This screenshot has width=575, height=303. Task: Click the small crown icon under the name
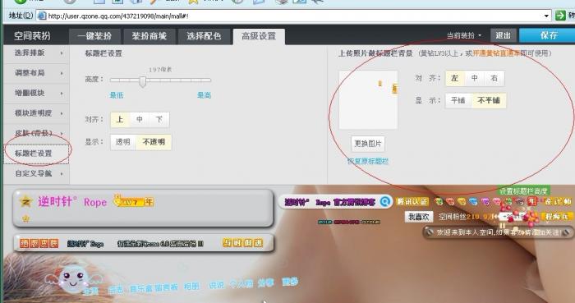click(25, 218)
